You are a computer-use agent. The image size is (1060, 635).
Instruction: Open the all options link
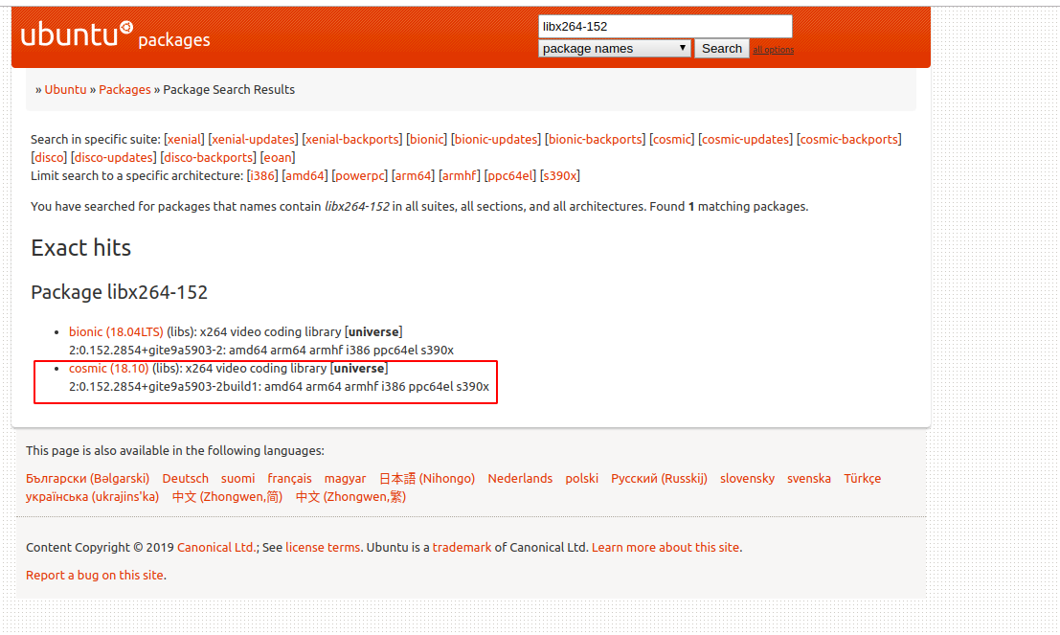[774, 50]
